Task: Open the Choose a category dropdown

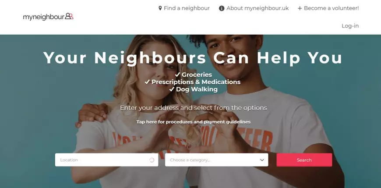Action: (x=216, y=160)
